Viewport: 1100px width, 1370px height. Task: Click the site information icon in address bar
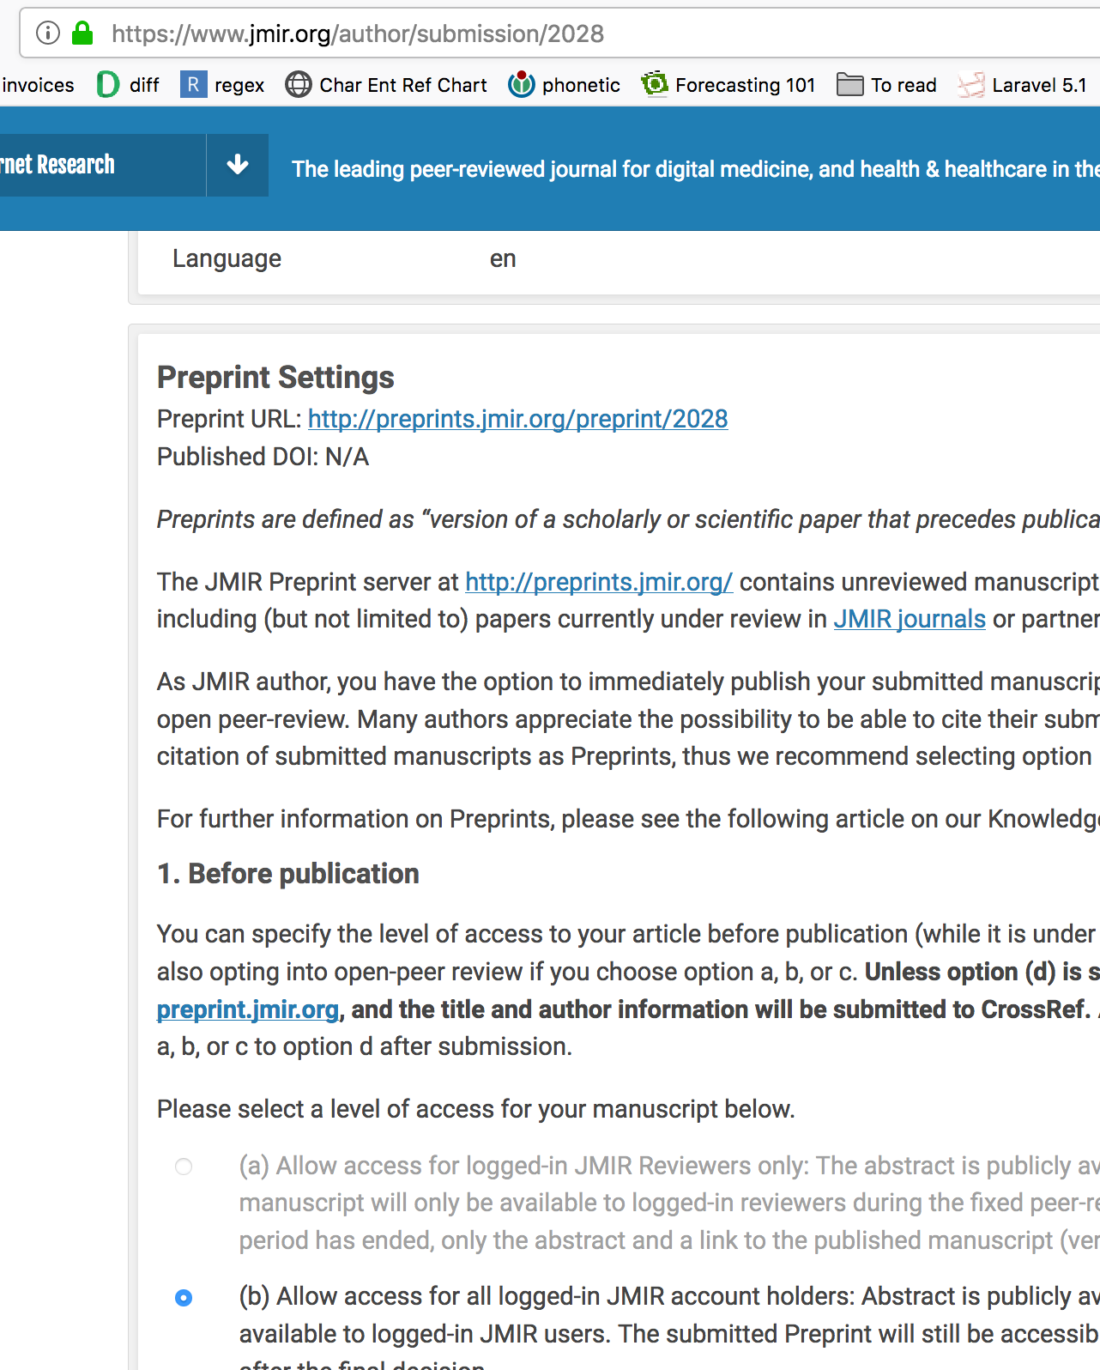pyautogui.click(x=48, y=33)
